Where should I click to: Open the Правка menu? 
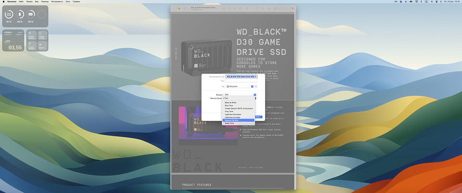tap(29, 1)
